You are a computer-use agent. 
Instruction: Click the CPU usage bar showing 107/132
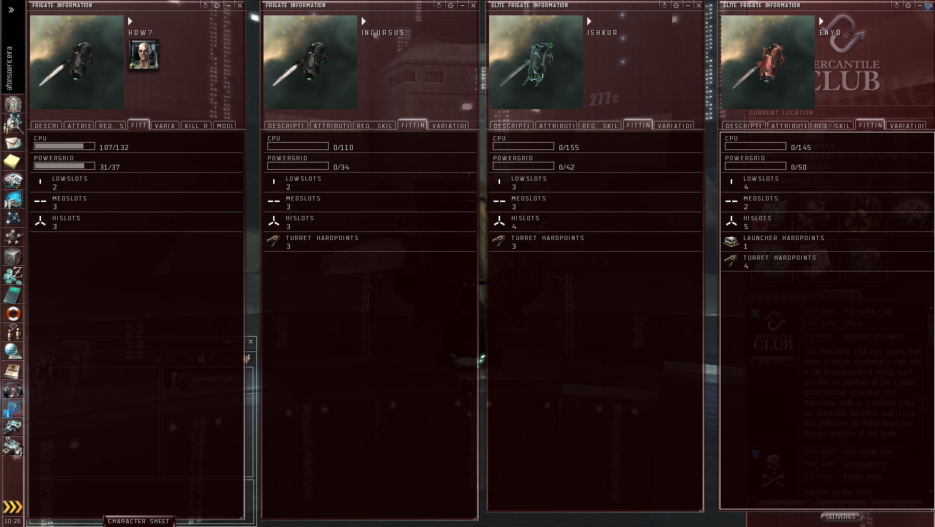[64, 146]
